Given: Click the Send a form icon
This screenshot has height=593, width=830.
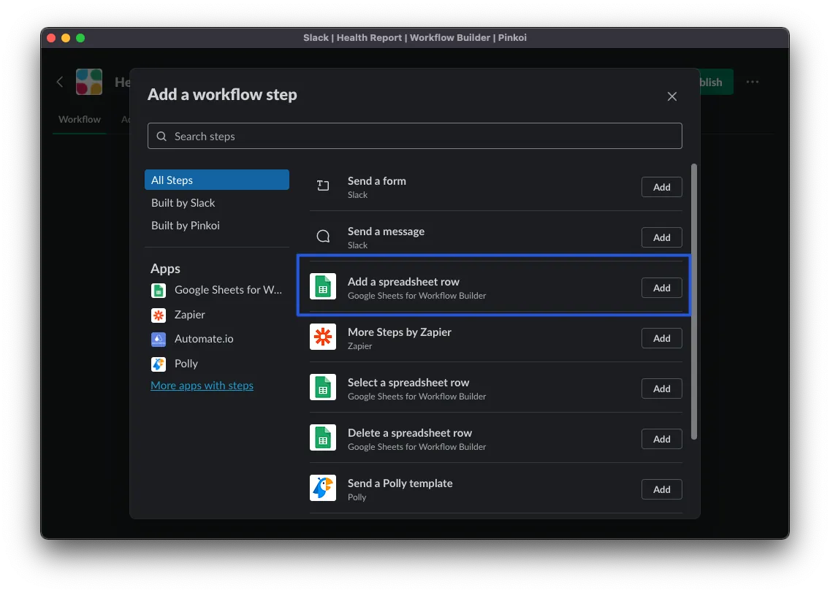Looking at the screenshot, I should tap(323, 186).
